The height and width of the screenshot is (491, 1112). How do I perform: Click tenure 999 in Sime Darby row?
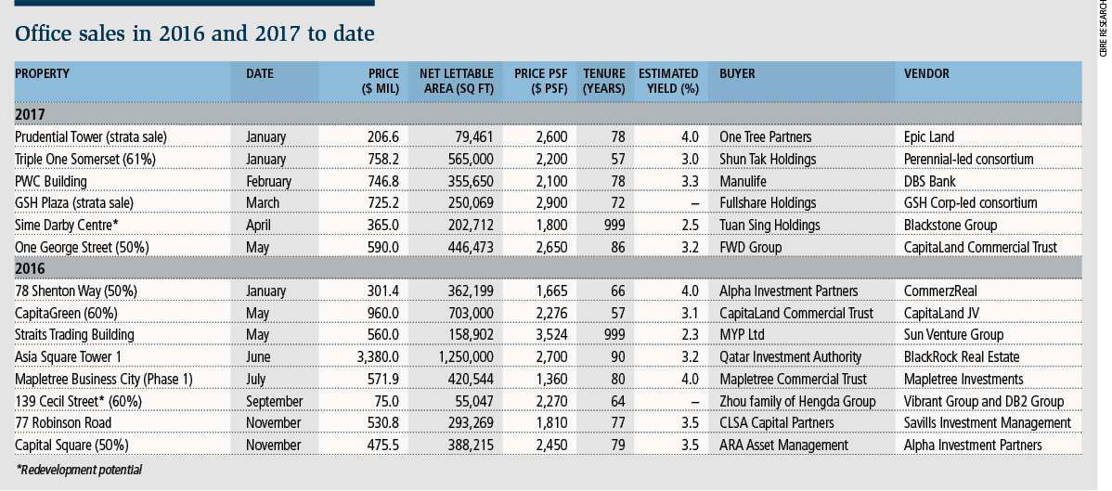click(614, 225)
